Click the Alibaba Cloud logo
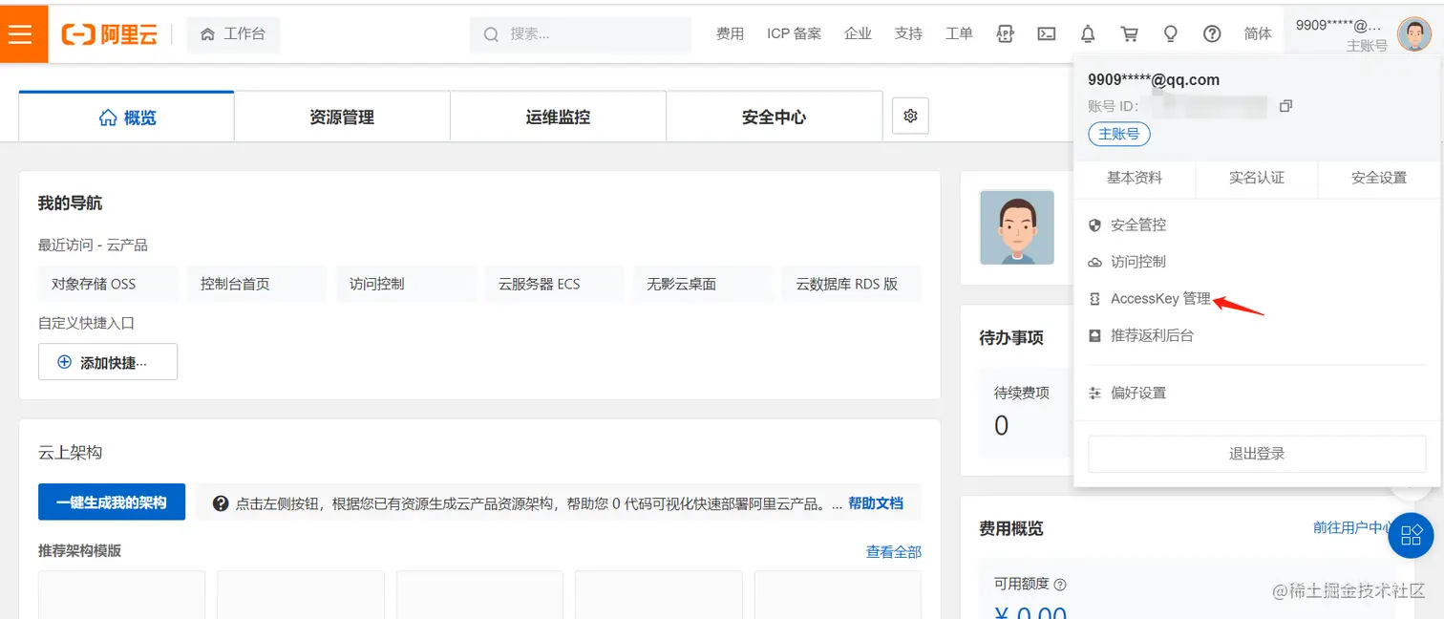The width and height of the screenshot is (1444, 619). (x=109, y=34)
